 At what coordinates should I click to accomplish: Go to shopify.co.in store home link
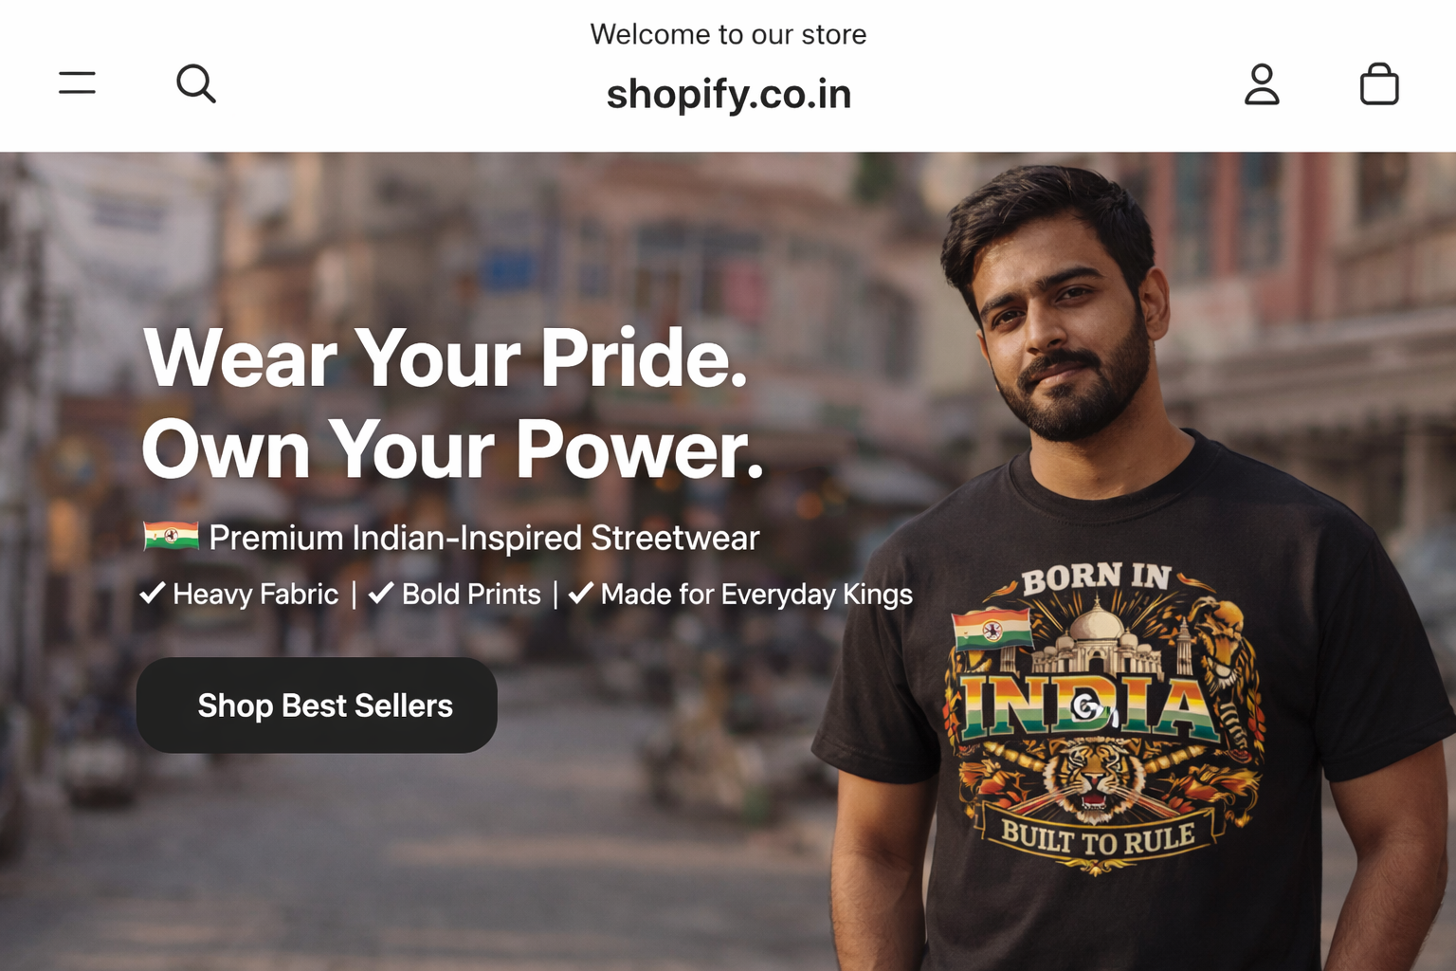tap(728, 94)
